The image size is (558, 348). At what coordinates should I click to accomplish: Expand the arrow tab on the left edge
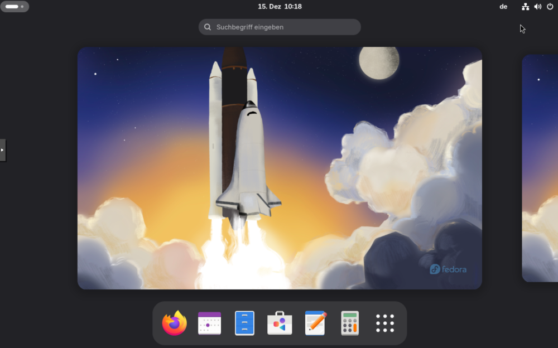pyautogui.click(x=2, y=149)
